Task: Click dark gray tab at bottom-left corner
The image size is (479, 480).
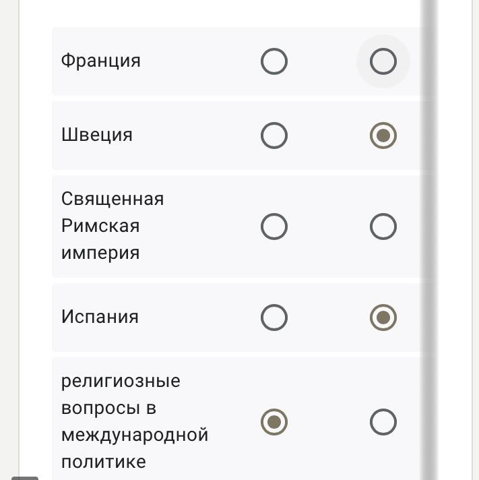Action: [25, 477]
